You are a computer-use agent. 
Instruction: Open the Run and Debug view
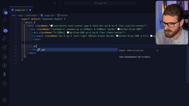click(5, 38)
